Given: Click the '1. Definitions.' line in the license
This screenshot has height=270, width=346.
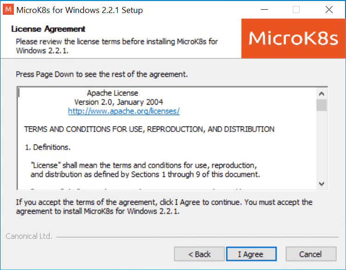Looking at the screenshot, I should point(48,147).
